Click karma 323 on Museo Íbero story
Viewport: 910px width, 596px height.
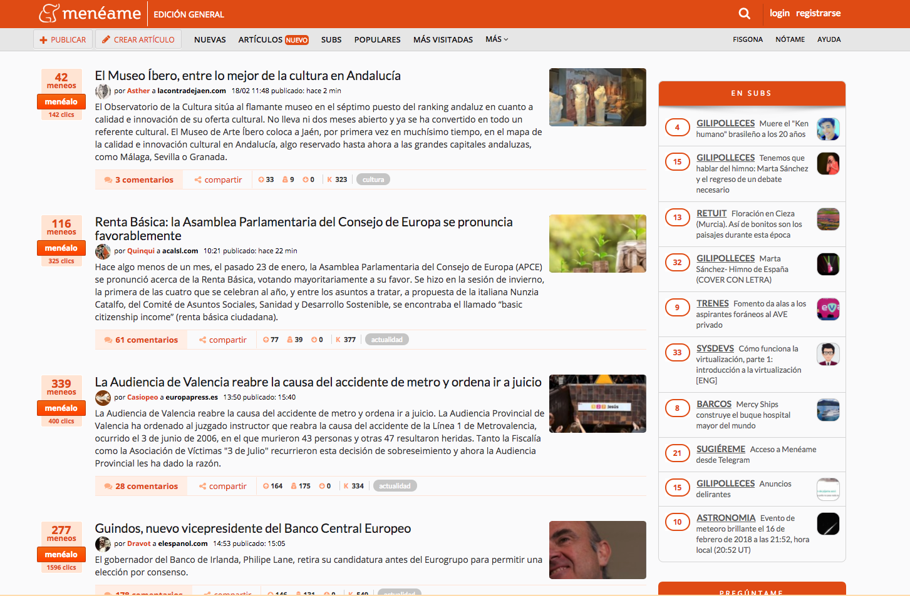coord(337,179)
